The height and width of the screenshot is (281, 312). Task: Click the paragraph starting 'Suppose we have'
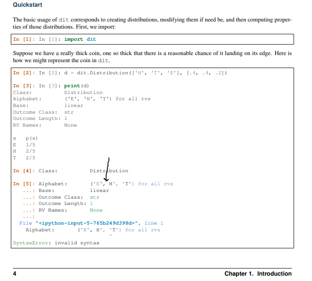[152, 57]
